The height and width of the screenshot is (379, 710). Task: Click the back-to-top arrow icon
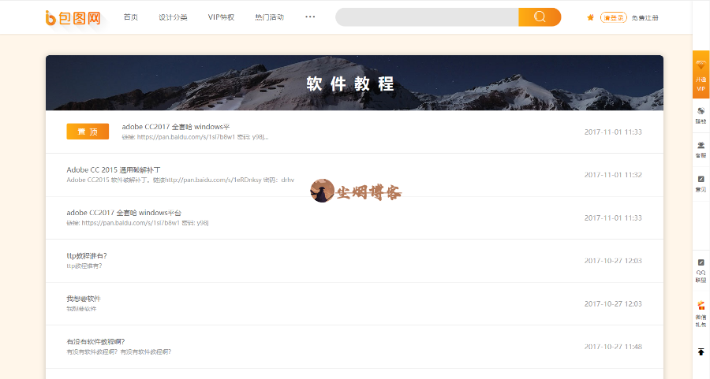[701, 352]
